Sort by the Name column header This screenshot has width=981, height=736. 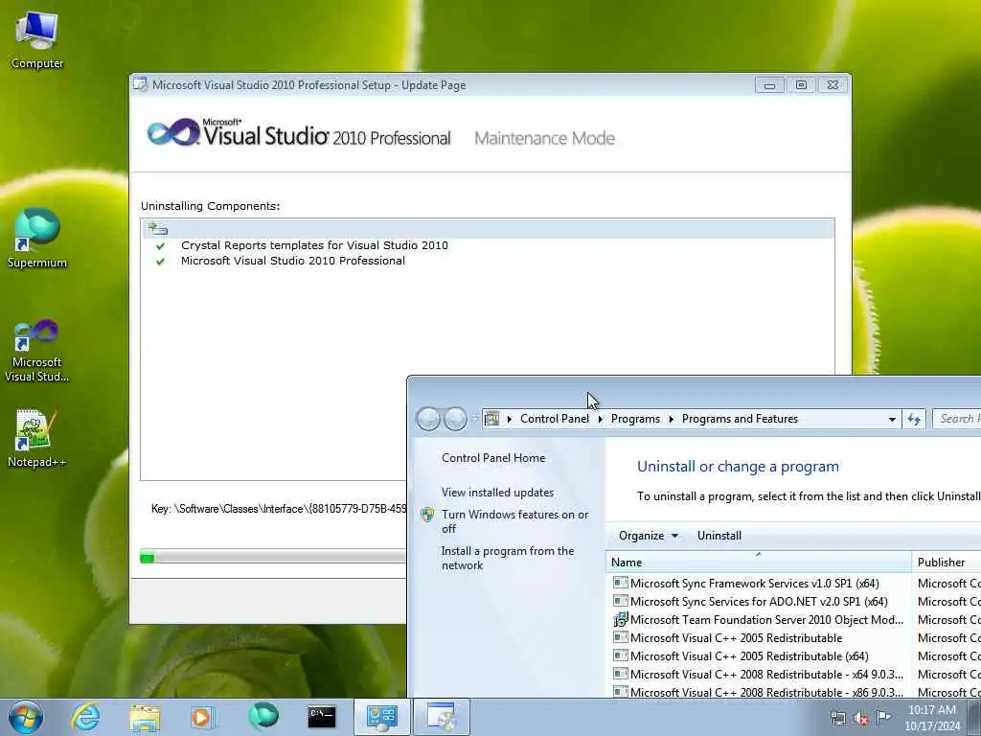point(759,562)
